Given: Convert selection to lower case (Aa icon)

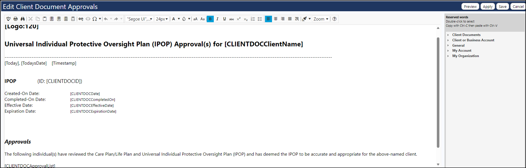Looking at the screenshot, I should [x=203, y=19].
